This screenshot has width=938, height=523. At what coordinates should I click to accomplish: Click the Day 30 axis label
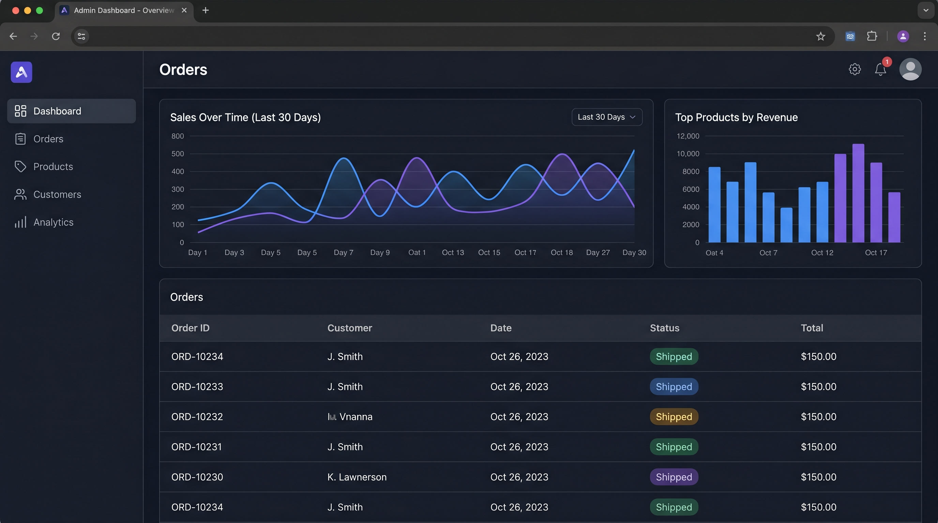point(634,252)
